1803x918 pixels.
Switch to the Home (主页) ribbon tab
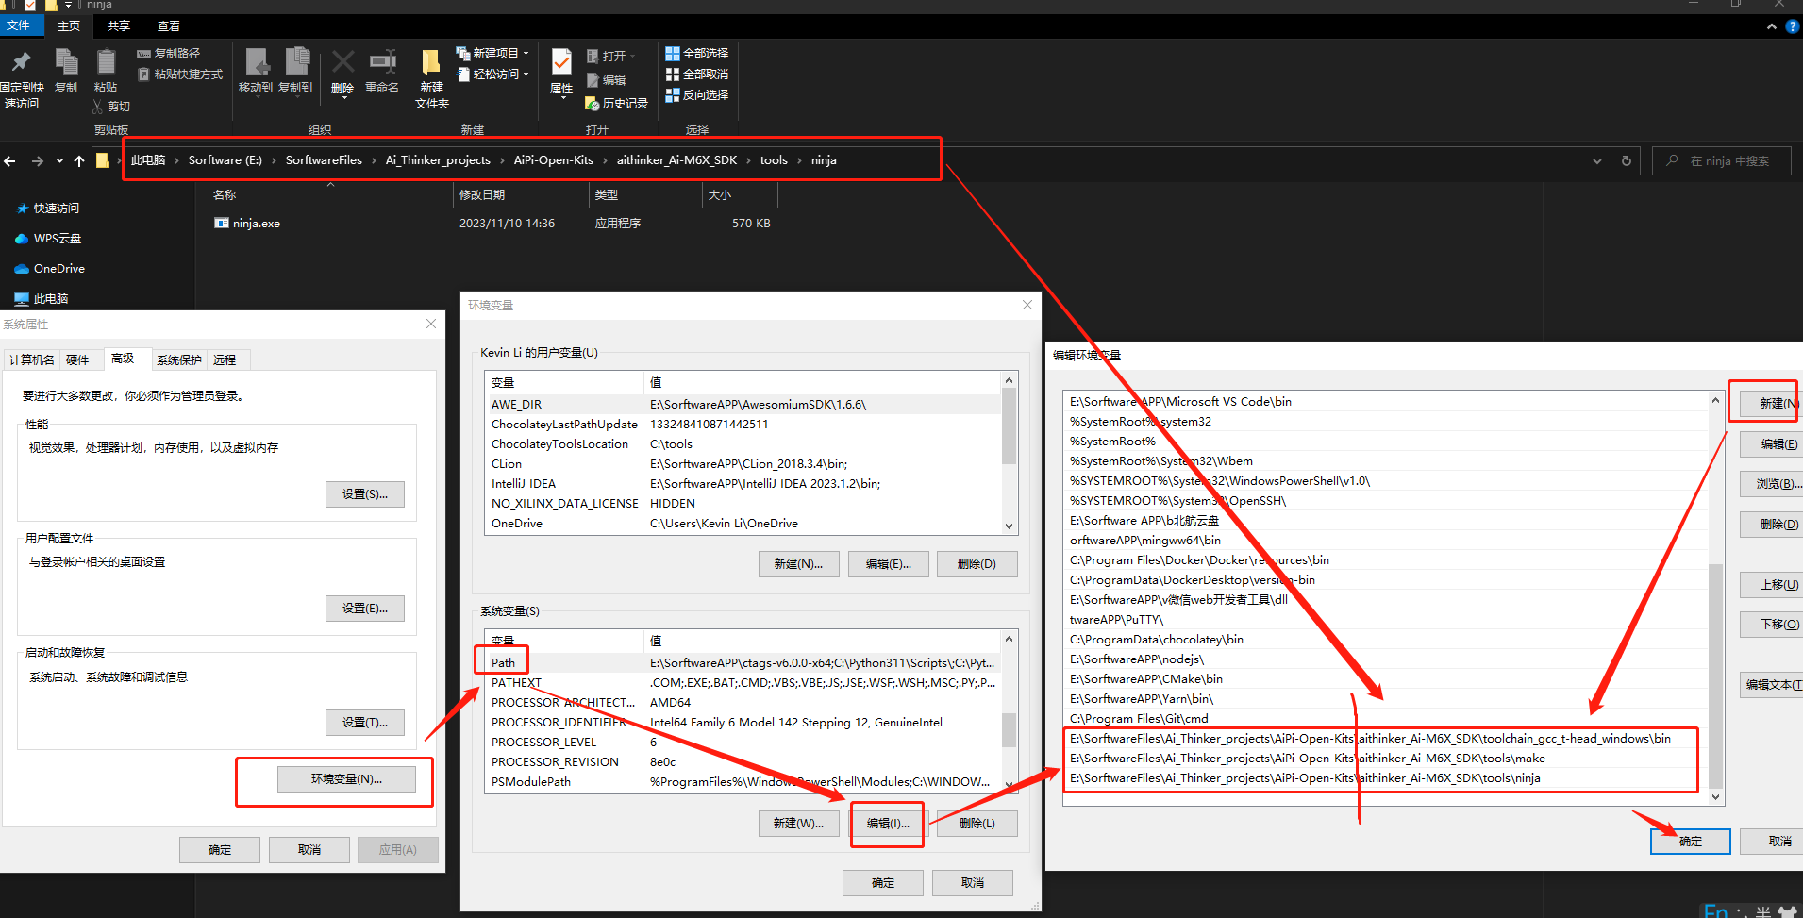(x=68, y=26)
